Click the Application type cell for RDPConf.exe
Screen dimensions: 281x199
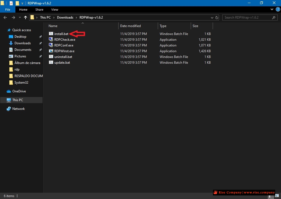(x=168, y=45)
